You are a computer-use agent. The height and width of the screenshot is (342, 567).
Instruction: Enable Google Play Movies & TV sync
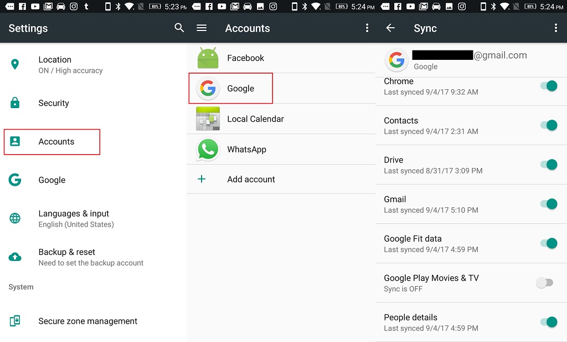click(544, 283)
